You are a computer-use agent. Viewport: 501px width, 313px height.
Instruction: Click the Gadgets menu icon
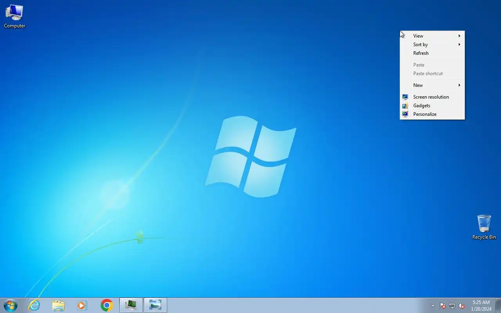405,106
